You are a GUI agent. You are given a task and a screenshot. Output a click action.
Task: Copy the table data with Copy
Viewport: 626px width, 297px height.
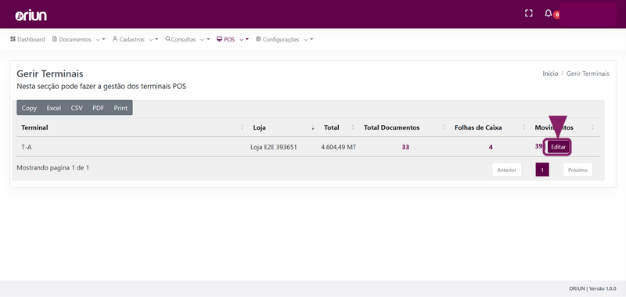(29, 108)
